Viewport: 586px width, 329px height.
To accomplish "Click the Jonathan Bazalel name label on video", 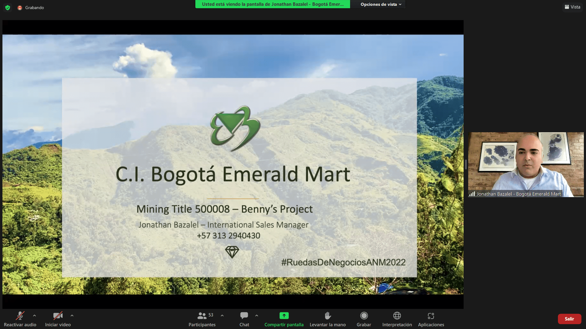I will (519, 194).
